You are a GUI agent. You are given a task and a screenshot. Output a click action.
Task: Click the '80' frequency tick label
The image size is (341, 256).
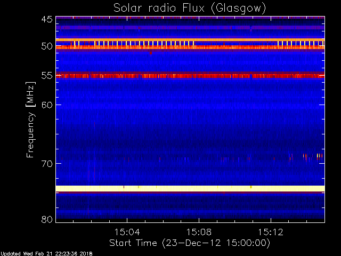[47, 219]
